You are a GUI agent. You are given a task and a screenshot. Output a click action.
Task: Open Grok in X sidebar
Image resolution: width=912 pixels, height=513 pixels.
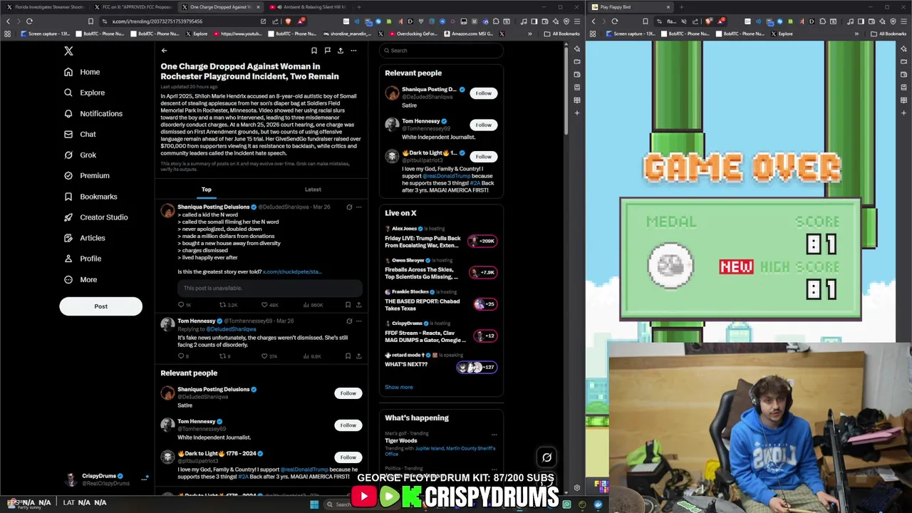pos(79,155)
